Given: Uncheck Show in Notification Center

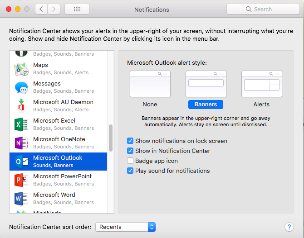Looking at the screenshot, I should point(131,151).
